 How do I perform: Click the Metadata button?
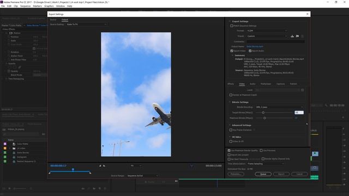236,174
